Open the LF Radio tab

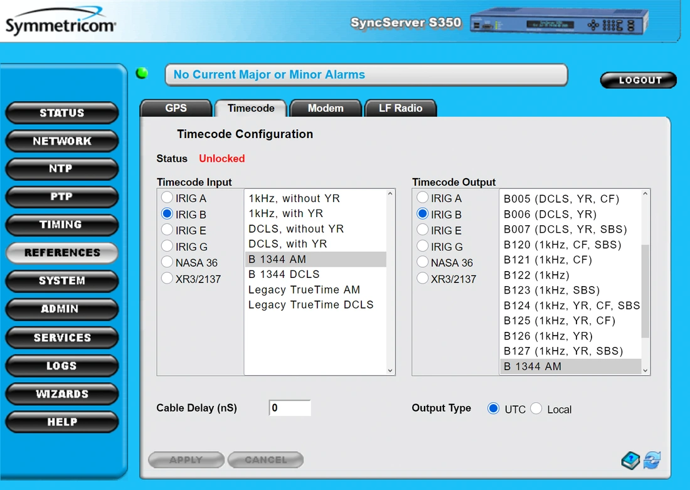(x=400, y=108)
